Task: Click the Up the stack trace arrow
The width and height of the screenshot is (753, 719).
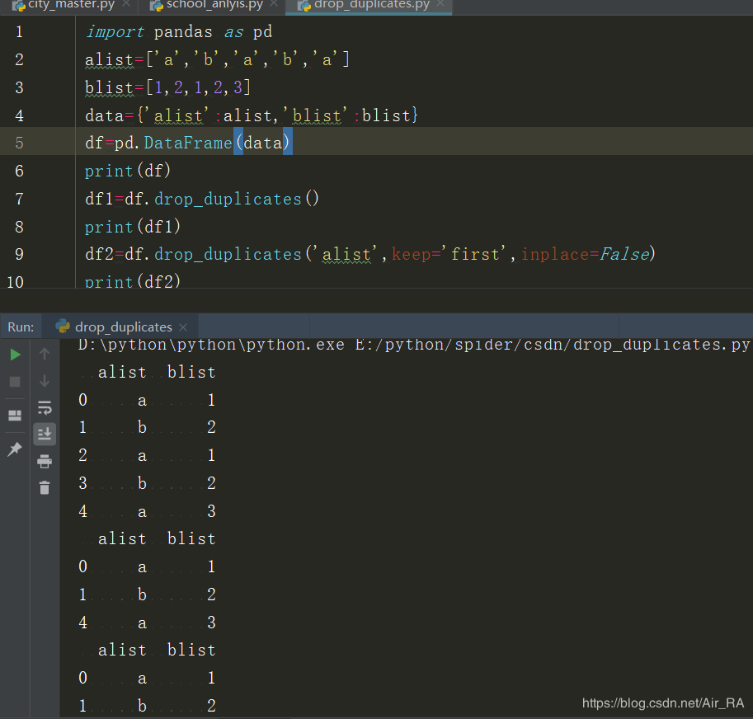Action: point(45,355)
